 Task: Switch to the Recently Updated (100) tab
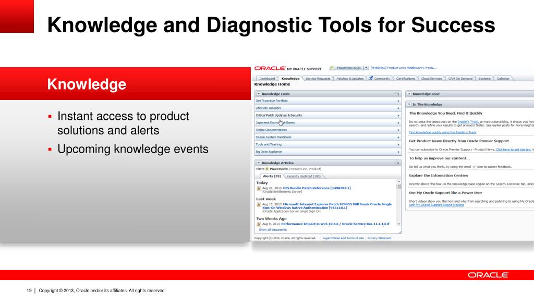[x=304, y=176]
